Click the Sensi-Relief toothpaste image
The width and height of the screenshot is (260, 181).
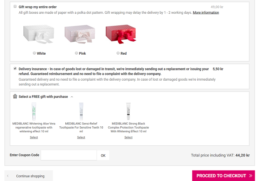point(81,111)
